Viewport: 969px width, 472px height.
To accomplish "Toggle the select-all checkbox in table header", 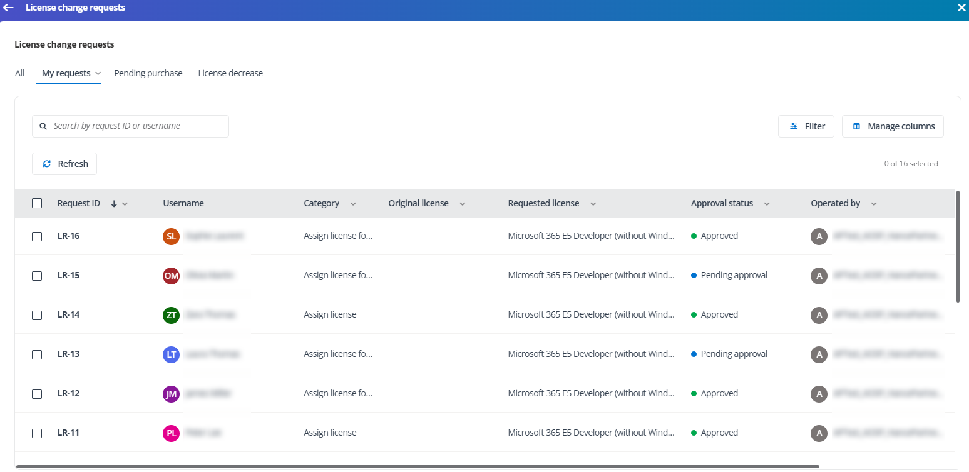I will 37,203.
